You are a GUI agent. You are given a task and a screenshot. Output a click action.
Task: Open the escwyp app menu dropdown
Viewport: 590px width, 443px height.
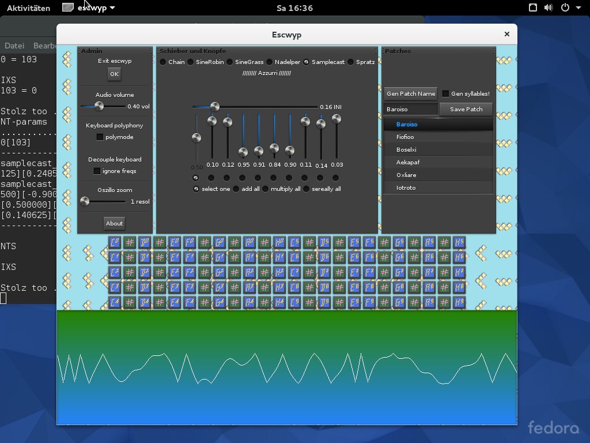point(96,8)
